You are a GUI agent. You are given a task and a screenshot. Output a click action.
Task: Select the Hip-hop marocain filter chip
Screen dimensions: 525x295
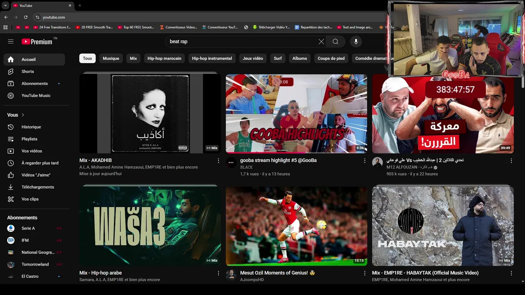pyautogui.click(x=164, y=58)
